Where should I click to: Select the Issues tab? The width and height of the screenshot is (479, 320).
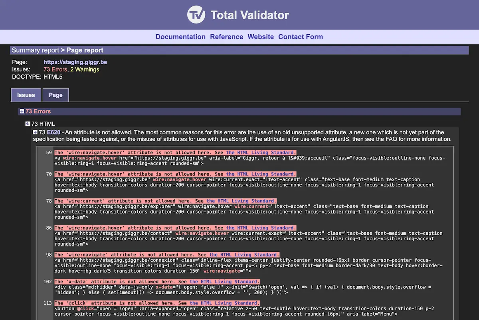pos(26,95)
